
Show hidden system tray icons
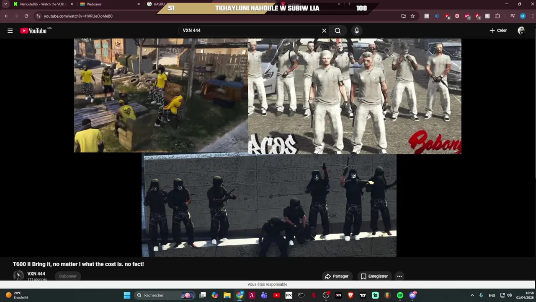click(x=472, y=295)
